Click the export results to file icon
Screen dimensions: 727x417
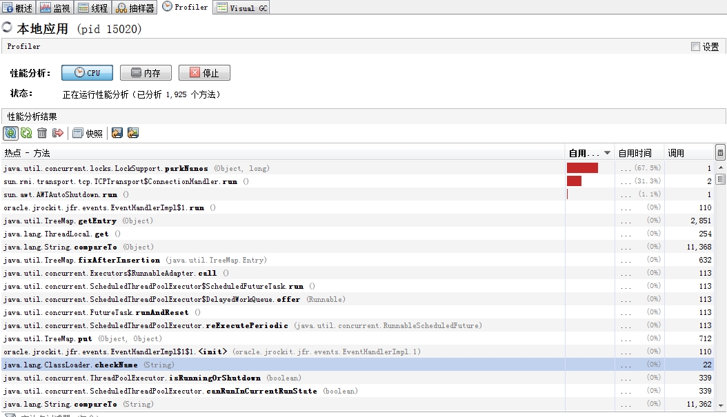click(117, 134)
